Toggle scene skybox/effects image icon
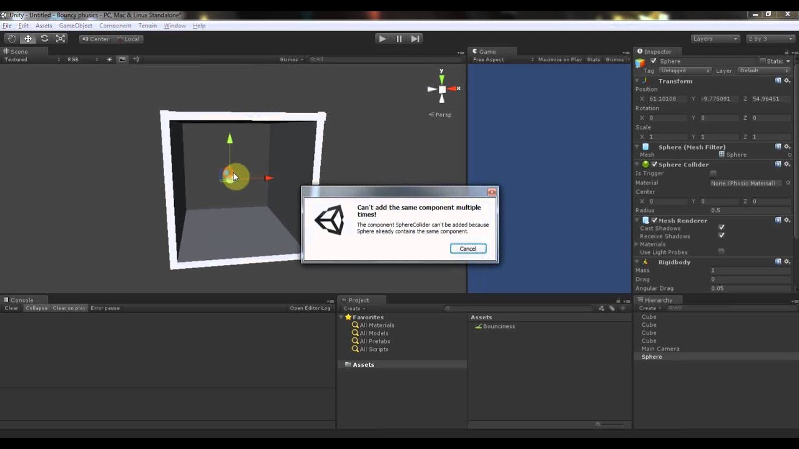This screenshot has height=449, width=799. pos(122,59)
